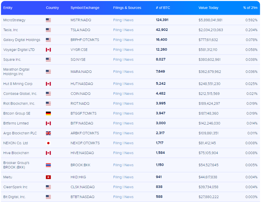This screenshot has width=261, height=202.
Task: Click the Japanese flag for NEXON Co.
Action: tap(48, 143)
